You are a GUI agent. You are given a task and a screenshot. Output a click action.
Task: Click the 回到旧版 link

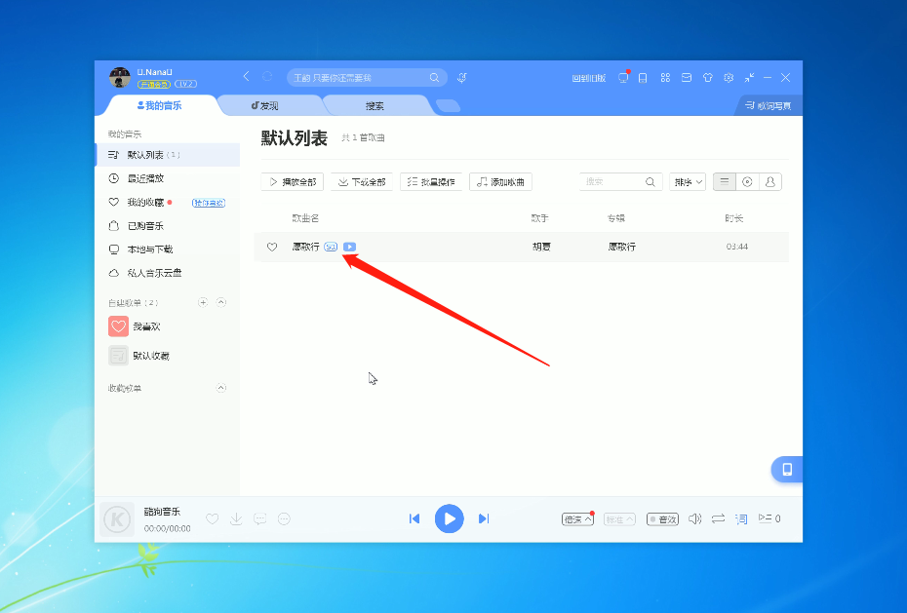coord(589,78)
